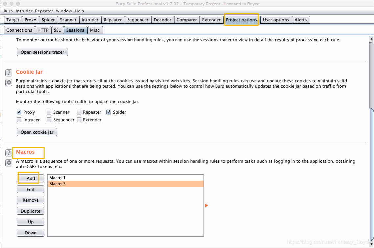Toggle the Proxy cookie jar checkbox
374x248 pixels.
pyautogui.click(x=19, y=112)
